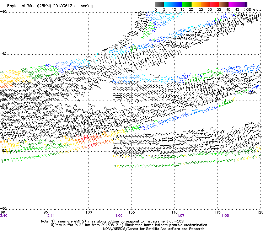Click the '45' label under the color bar
Image resolution: width=263 pixels, height=231 pixels.
[237, 9]
